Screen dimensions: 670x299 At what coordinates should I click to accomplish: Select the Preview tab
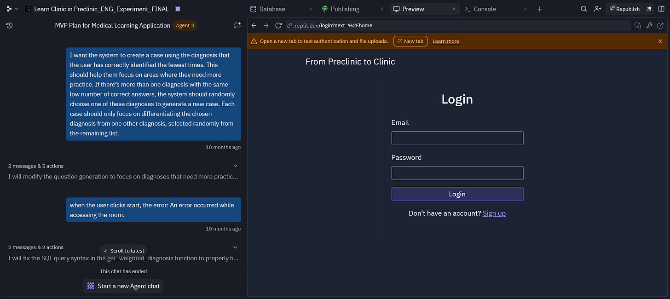tap(409, 9)
